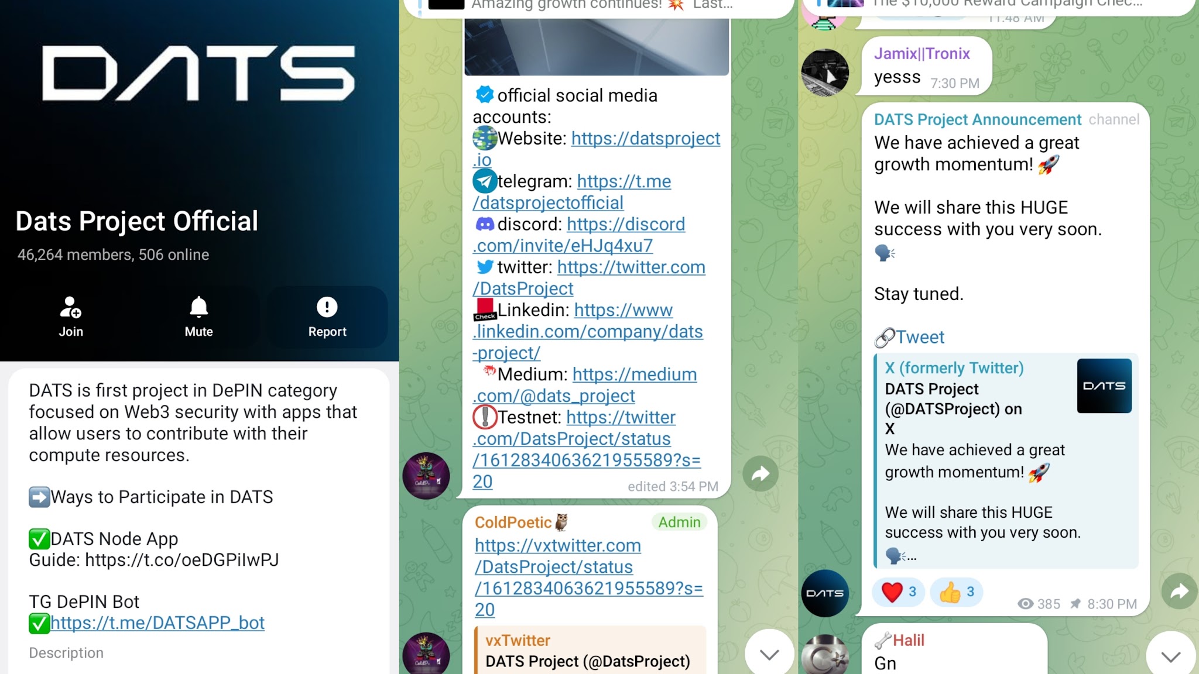The width and height of the screenshot is (1199, 674).
Task: Join the Dats Project Official group
Action: pos(71,317)
